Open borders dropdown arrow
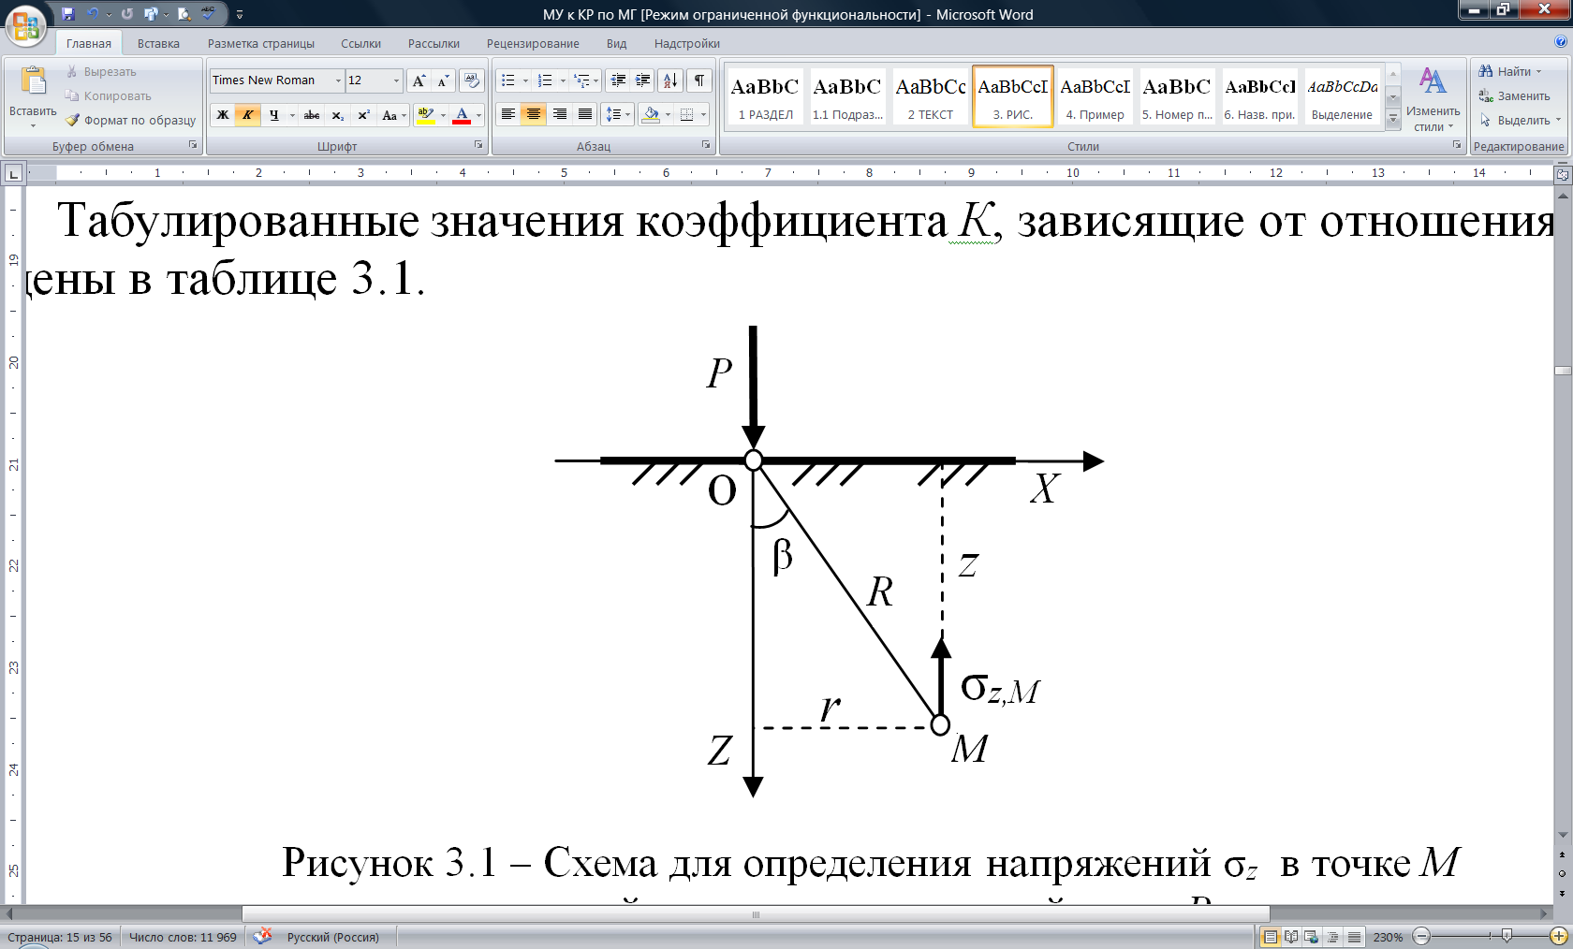The width and height of the screenshot is (1573, 949). tap(703, 114)
